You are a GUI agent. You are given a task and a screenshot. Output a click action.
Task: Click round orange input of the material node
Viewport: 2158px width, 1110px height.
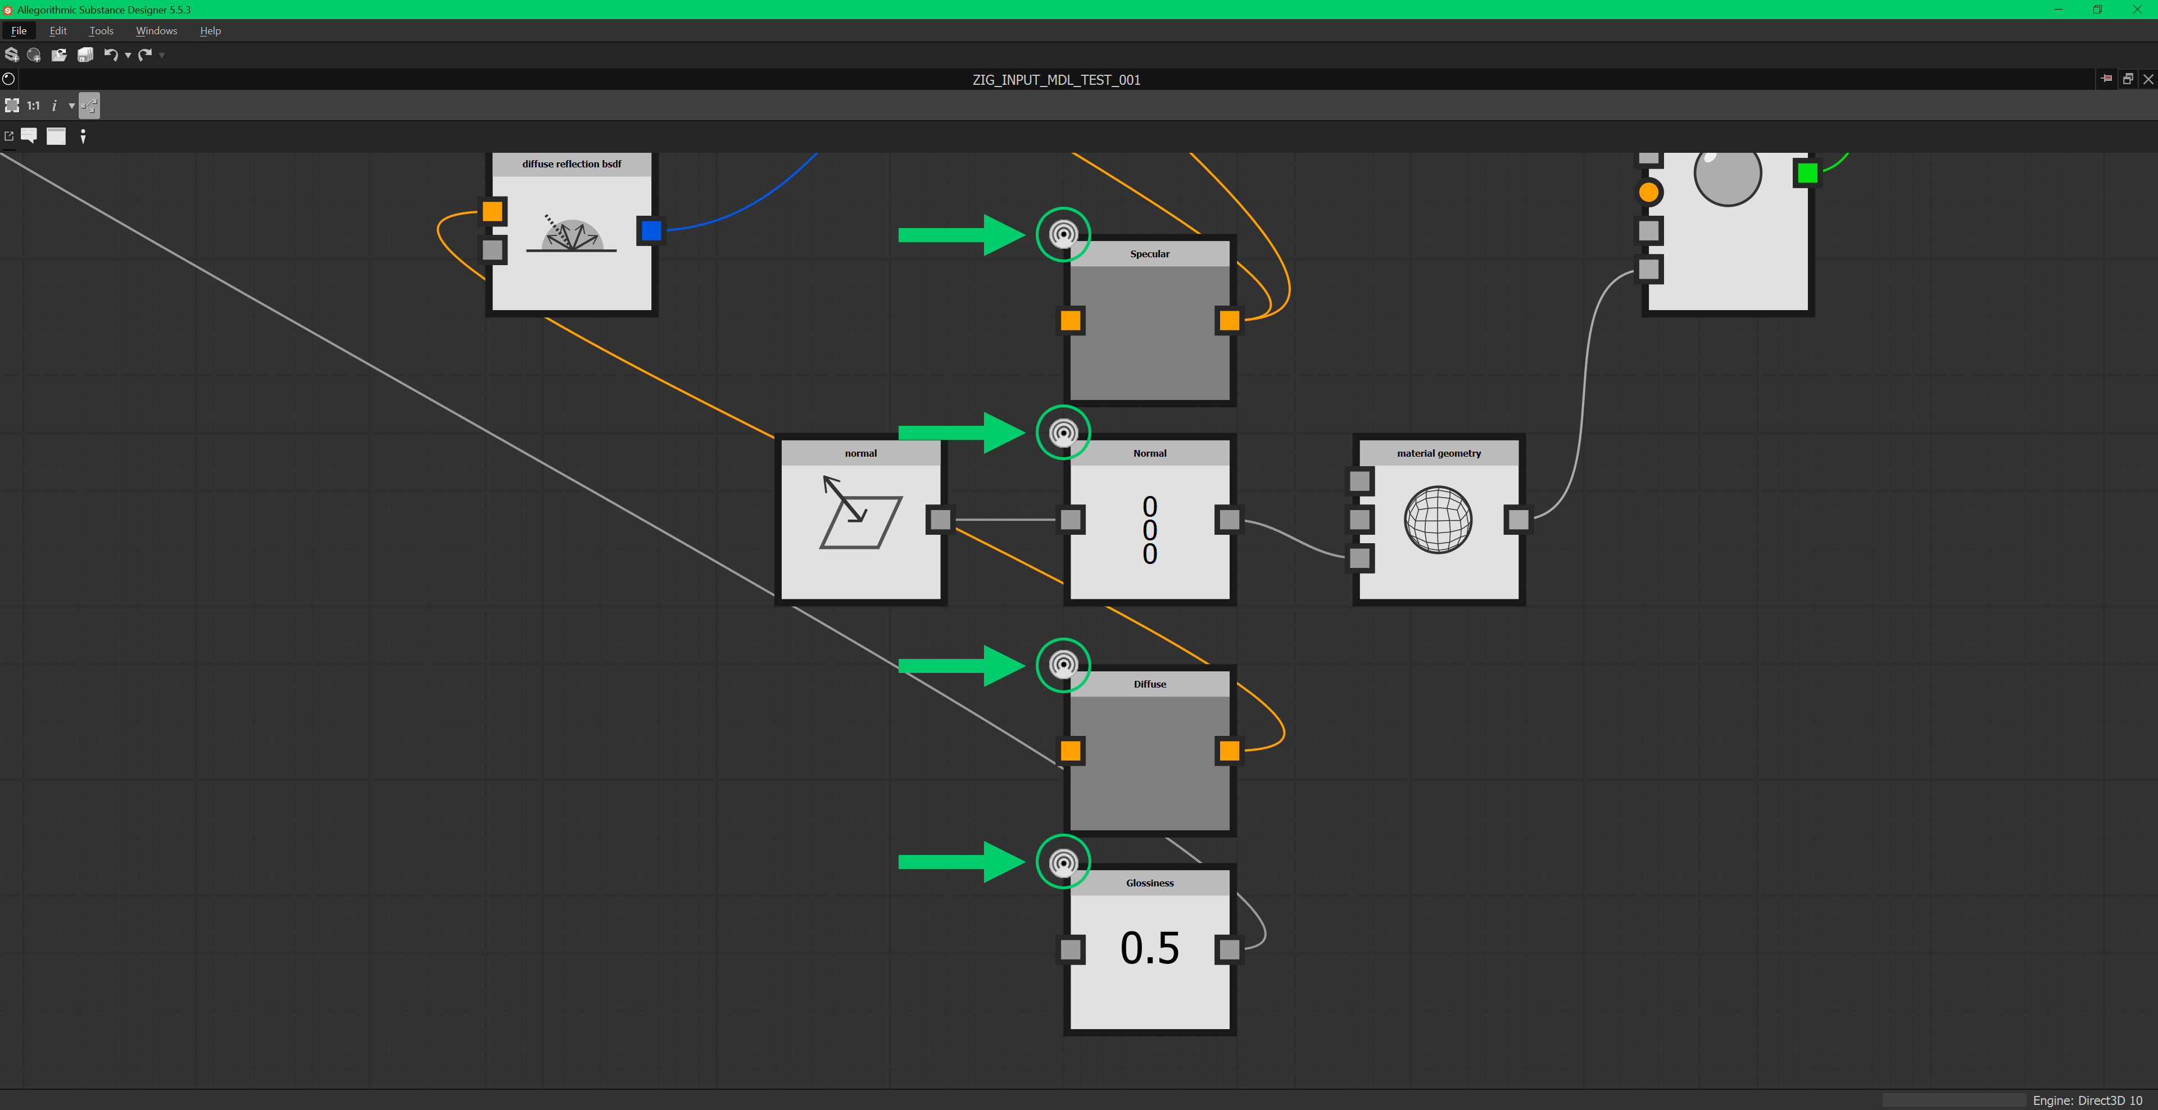[x=1649, y=193]
